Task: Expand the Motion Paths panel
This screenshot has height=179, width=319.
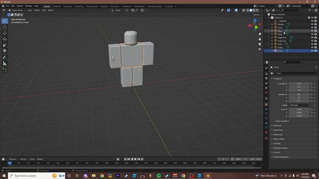Action: (x=279, y=139)
